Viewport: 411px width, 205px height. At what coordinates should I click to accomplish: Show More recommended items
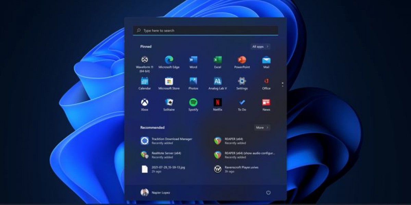(x=262, y=127)
